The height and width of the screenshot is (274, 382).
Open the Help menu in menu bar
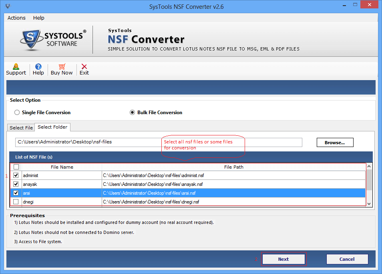pos(39,18)
